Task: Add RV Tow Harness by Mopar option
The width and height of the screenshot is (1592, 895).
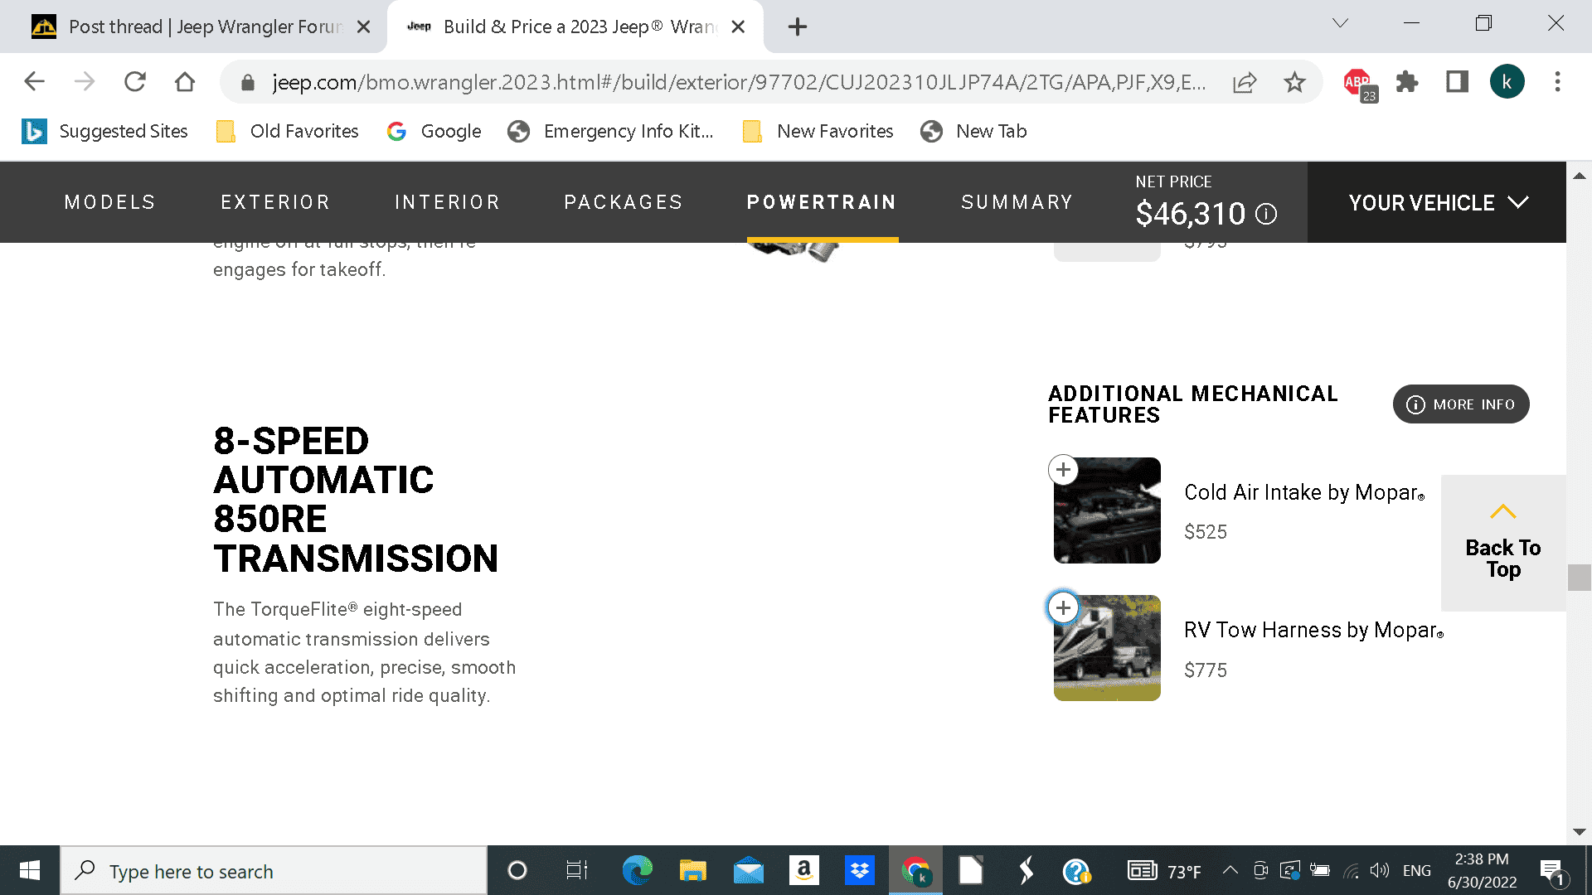Action: coord(1063,607)
